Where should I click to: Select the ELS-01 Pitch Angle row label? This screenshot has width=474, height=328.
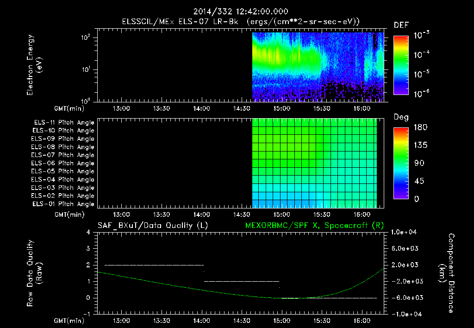pos(63,204)
